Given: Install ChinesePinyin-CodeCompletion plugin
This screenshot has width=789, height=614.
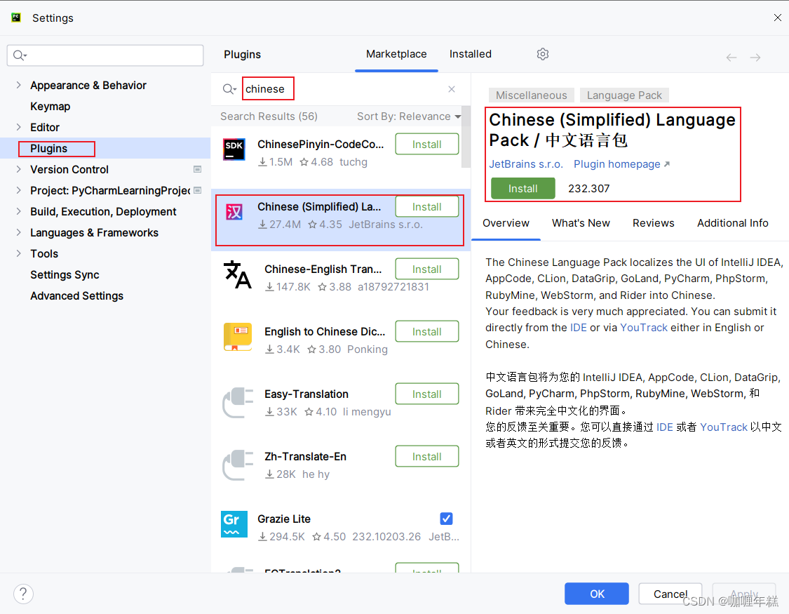Looking at the screenshot, I should (426, 145).
